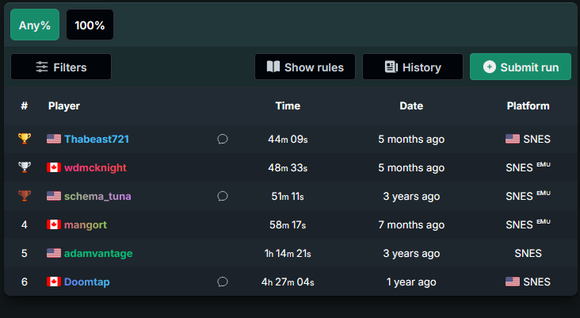Submit a new run
Viewport: 580px width, 318px height.
click(521, 67)
